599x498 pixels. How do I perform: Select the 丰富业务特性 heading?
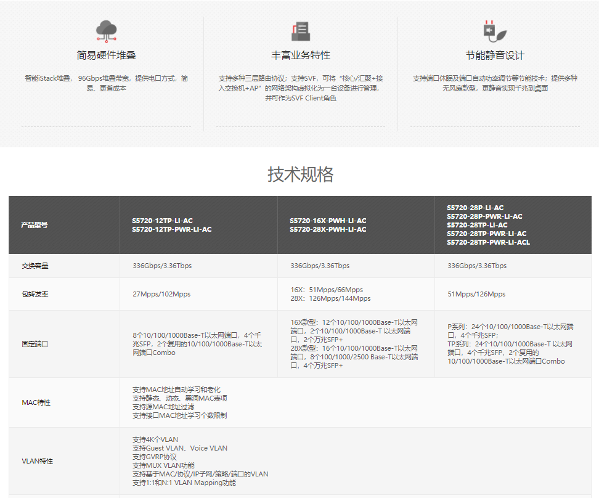(x=301, y=55)
